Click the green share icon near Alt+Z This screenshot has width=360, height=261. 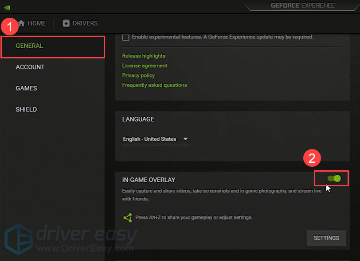[128, 218]
